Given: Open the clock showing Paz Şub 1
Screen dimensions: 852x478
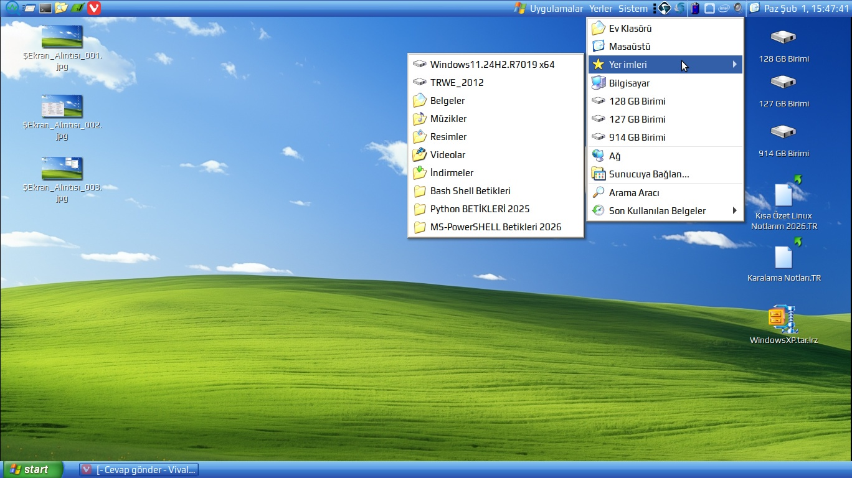Looking at the screenshot, I should point(799,8).
